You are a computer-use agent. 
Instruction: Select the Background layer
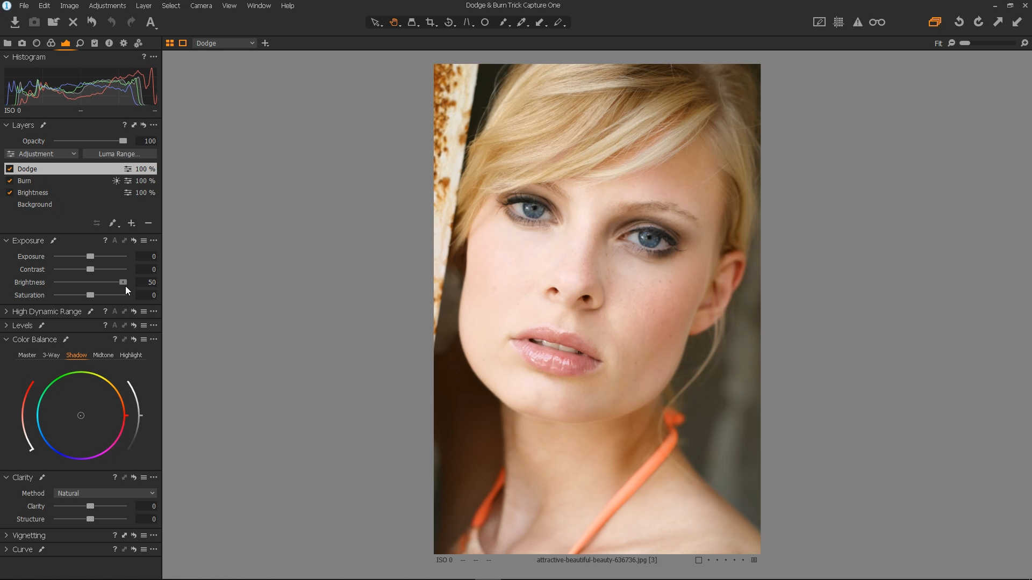tap(34, 204)
